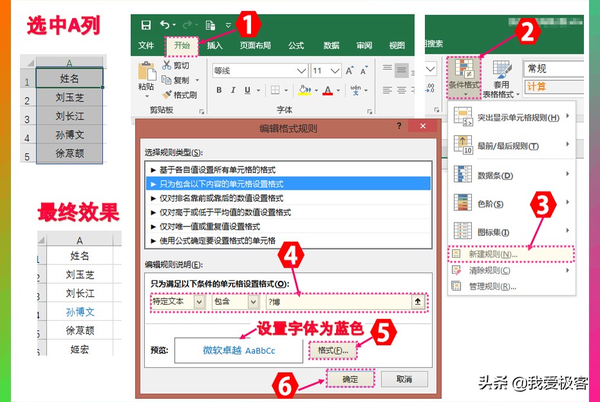Click the Borders icon

pos(275,90)
